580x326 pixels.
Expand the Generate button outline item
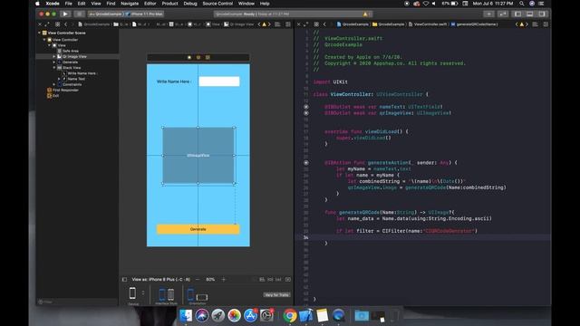click(x=54, y=62)
